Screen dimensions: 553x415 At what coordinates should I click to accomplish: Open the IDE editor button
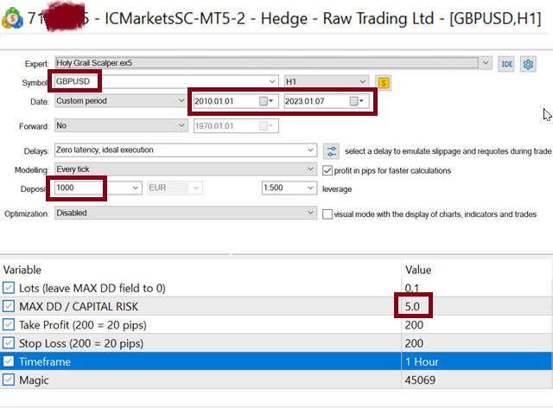(507, 64)
